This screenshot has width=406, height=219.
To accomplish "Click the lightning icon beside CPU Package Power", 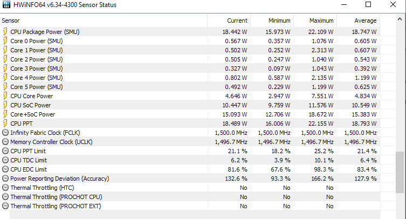I will (5, 32).
